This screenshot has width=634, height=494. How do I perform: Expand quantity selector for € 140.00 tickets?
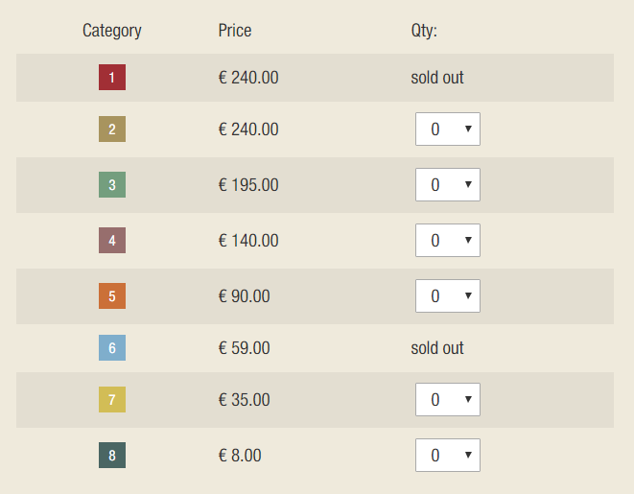[x=448, y=241]
